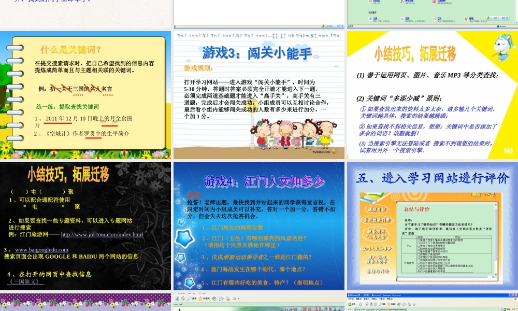Click the scroll-down arrow of the 总结与评价 page

(x=496, y=275)
